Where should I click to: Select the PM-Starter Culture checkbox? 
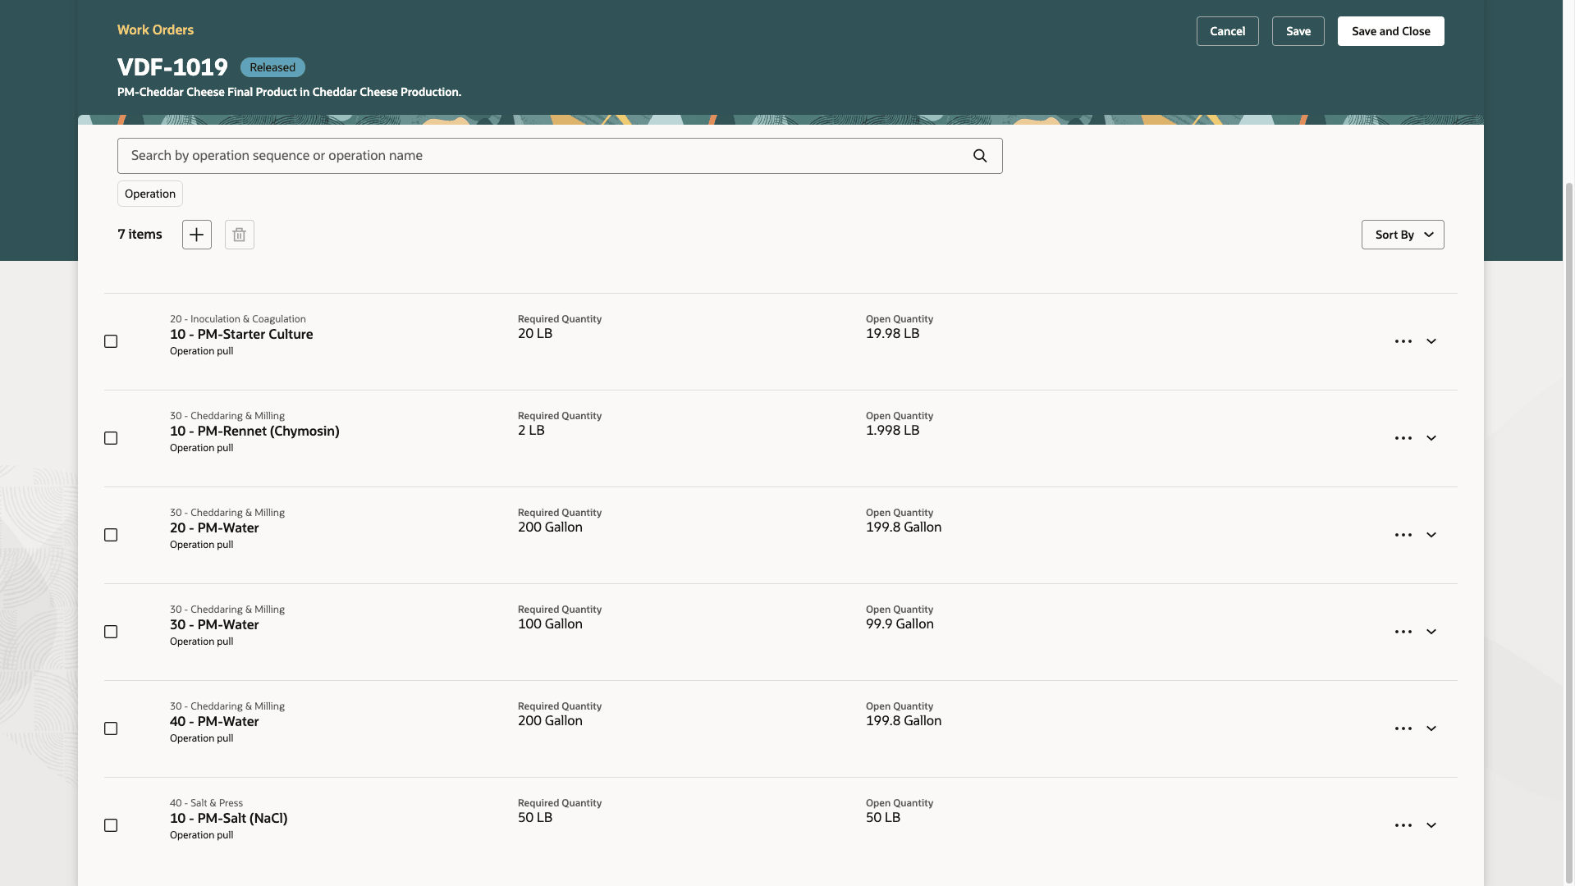coord(111,341)
